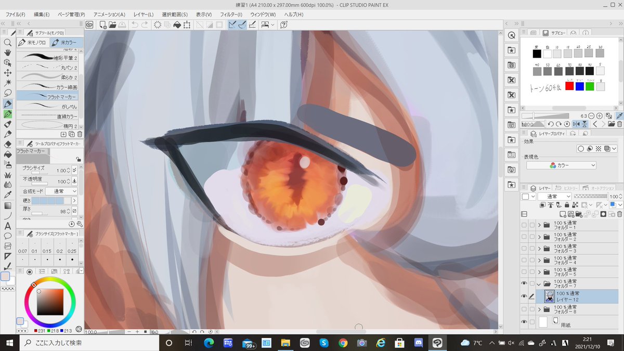Select the Fill bucket tool
Viewport: 624px width, 351px height.
click(8, 154)
